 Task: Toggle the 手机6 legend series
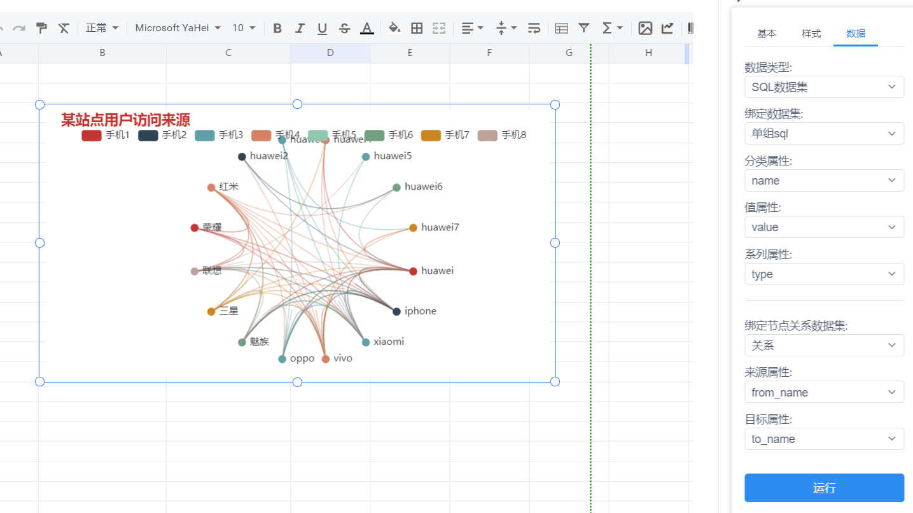(389, 135)
